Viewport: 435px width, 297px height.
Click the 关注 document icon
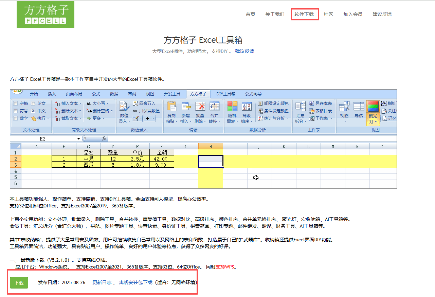pyautogui.click(x=384, y=111)
